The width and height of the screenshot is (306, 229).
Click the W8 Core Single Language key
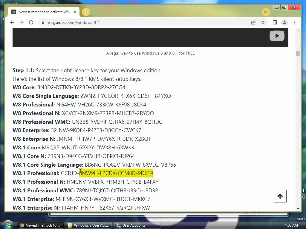tap(126, 96)
